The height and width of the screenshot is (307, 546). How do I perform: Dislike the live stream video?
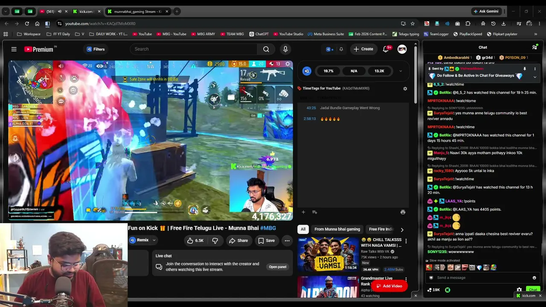coord(215,240)
